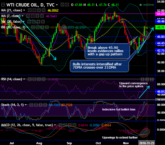The image size is (165, 145).
Task: Click the Oct label on the time axis
Action: [98, 143]
